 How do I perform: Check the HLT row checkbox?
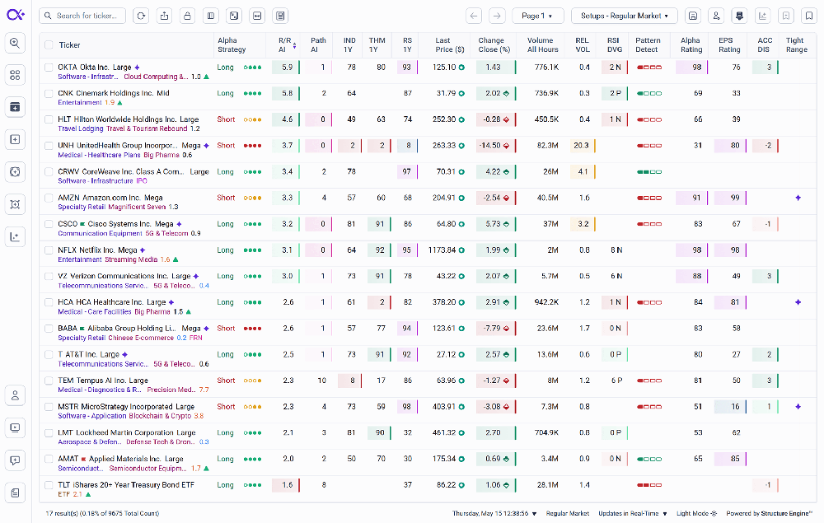49,119
